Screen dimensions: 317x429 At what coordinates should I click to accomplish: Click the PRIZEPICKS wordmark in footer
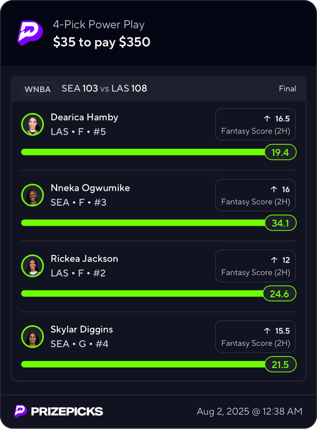67,412
